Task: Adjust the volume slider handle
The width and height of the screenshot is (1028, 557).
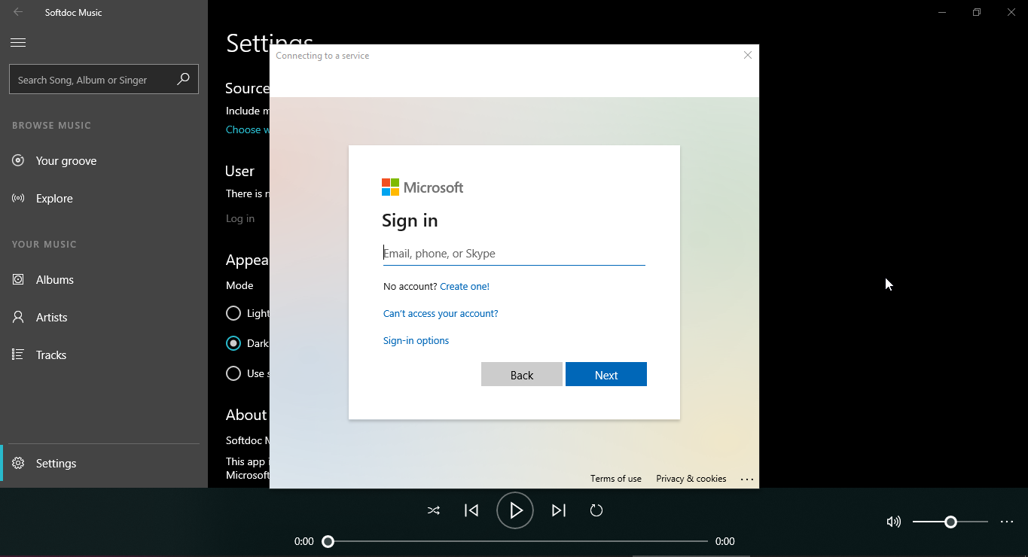Action: [x=950, y=522]
